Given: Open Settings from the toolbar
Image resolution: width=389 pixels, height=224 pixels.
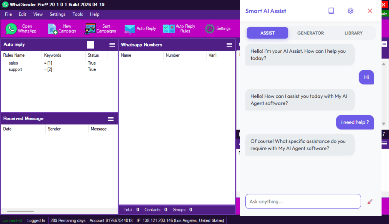Looking at the screenshot, I should (x=218, y=29).
